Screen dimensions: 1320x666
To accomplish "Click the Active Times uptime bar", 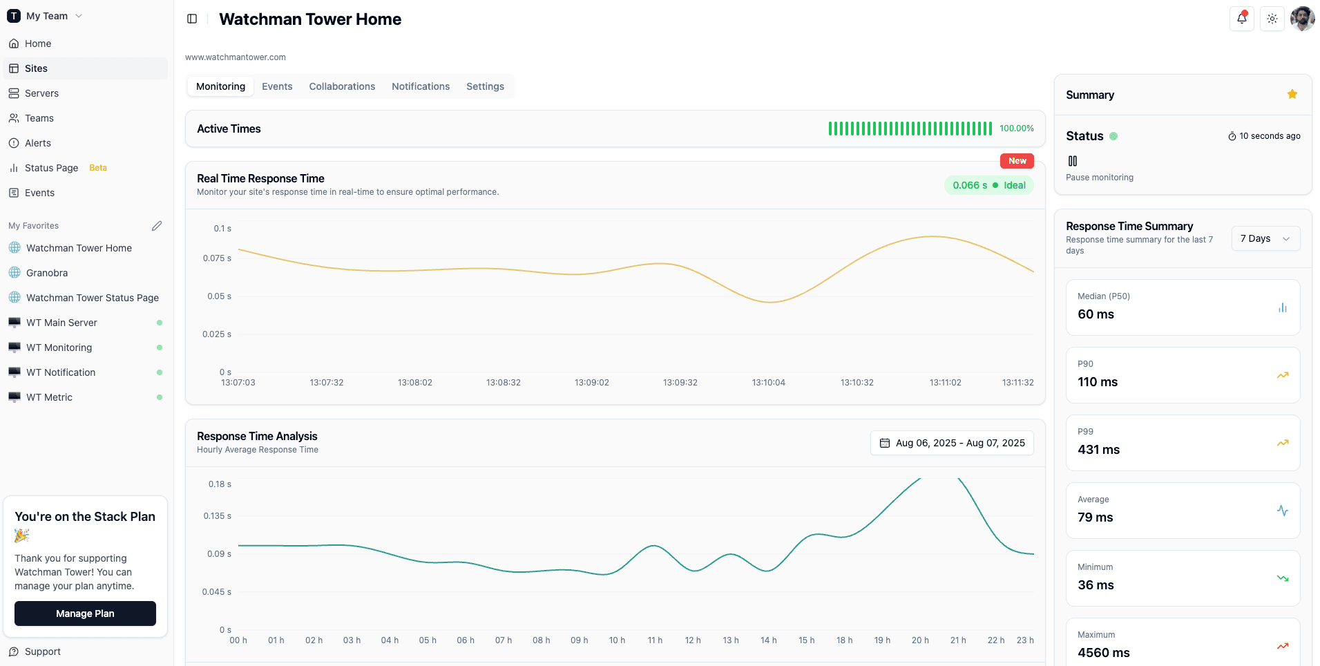I will pos(910,129).
